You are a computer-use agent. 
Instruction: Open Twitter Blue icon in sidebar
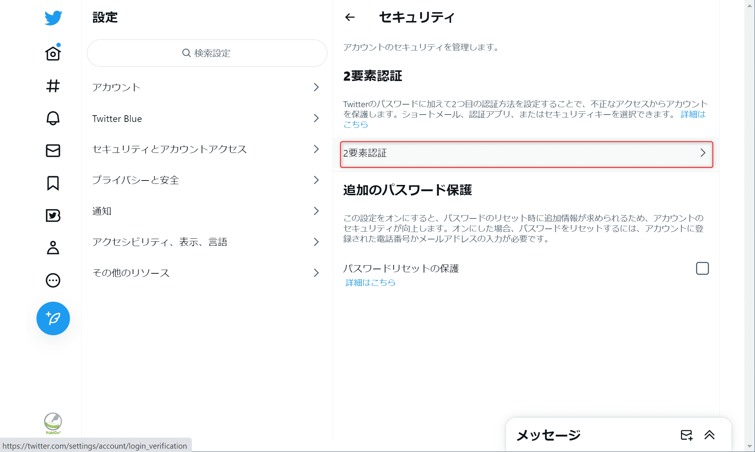pyautogui.click(x=53, y=216)
